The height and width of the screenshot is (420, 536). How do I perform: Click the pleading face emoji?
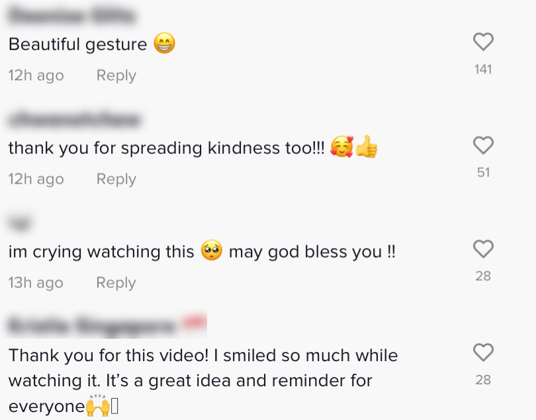[212, 252]
